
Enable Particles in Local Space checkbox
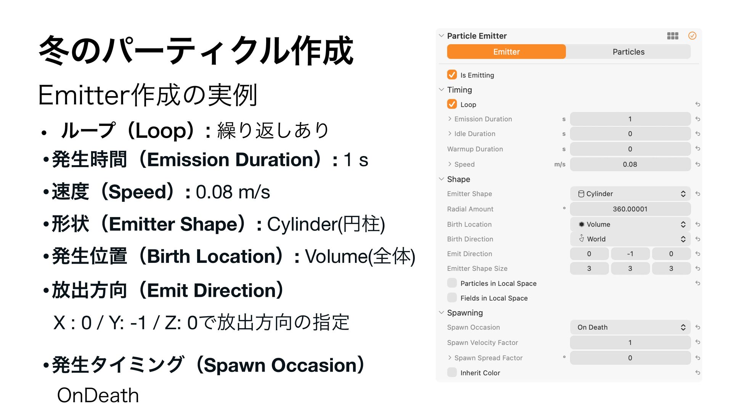(452, 283)
